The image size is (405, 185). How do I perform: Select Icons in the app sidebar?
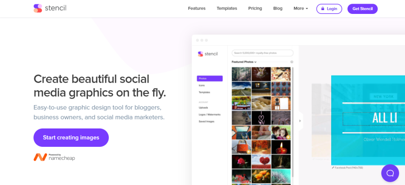click(x=202, y=85)
